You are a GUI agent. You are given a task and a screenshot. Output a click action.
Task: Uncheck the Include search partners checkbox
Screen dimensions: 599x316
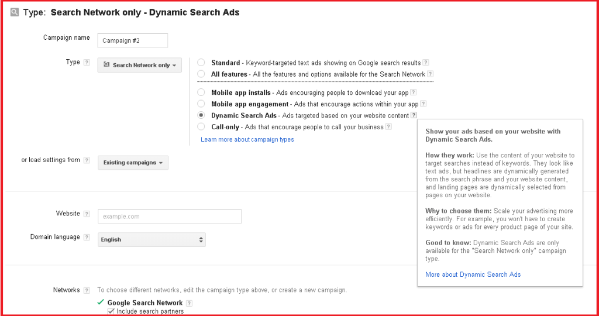click(111, 311)
